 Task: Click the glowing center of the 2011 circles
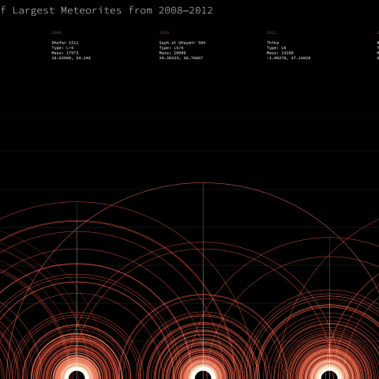[x=329, y=374]
